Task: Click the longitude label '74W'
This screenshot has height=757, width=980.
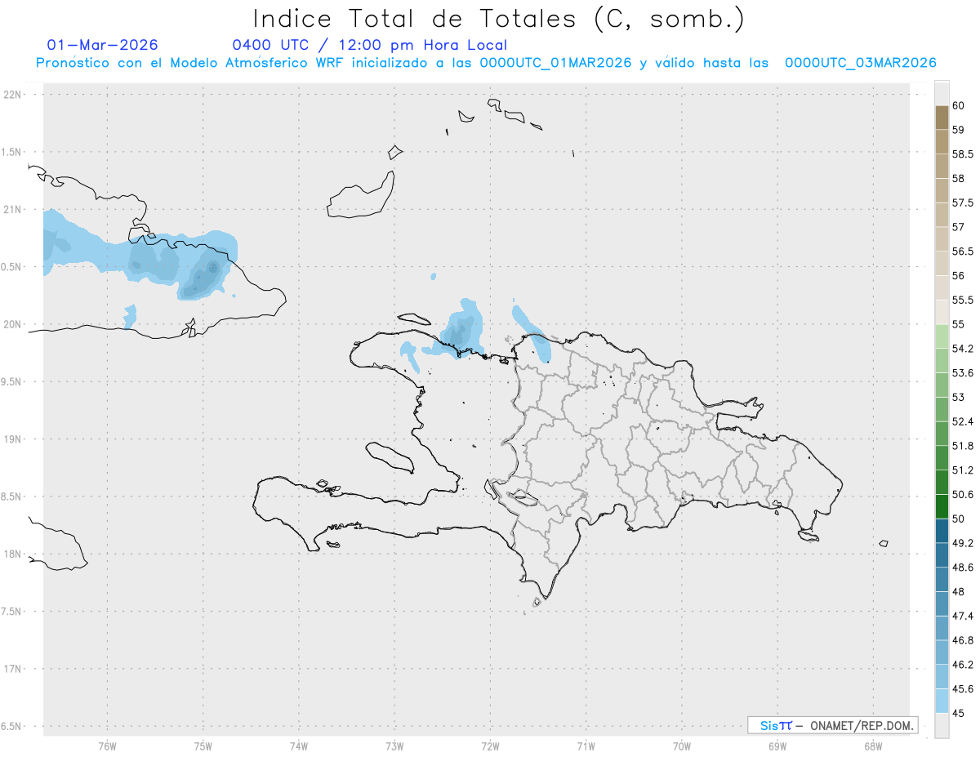Action: pos(299,746)
